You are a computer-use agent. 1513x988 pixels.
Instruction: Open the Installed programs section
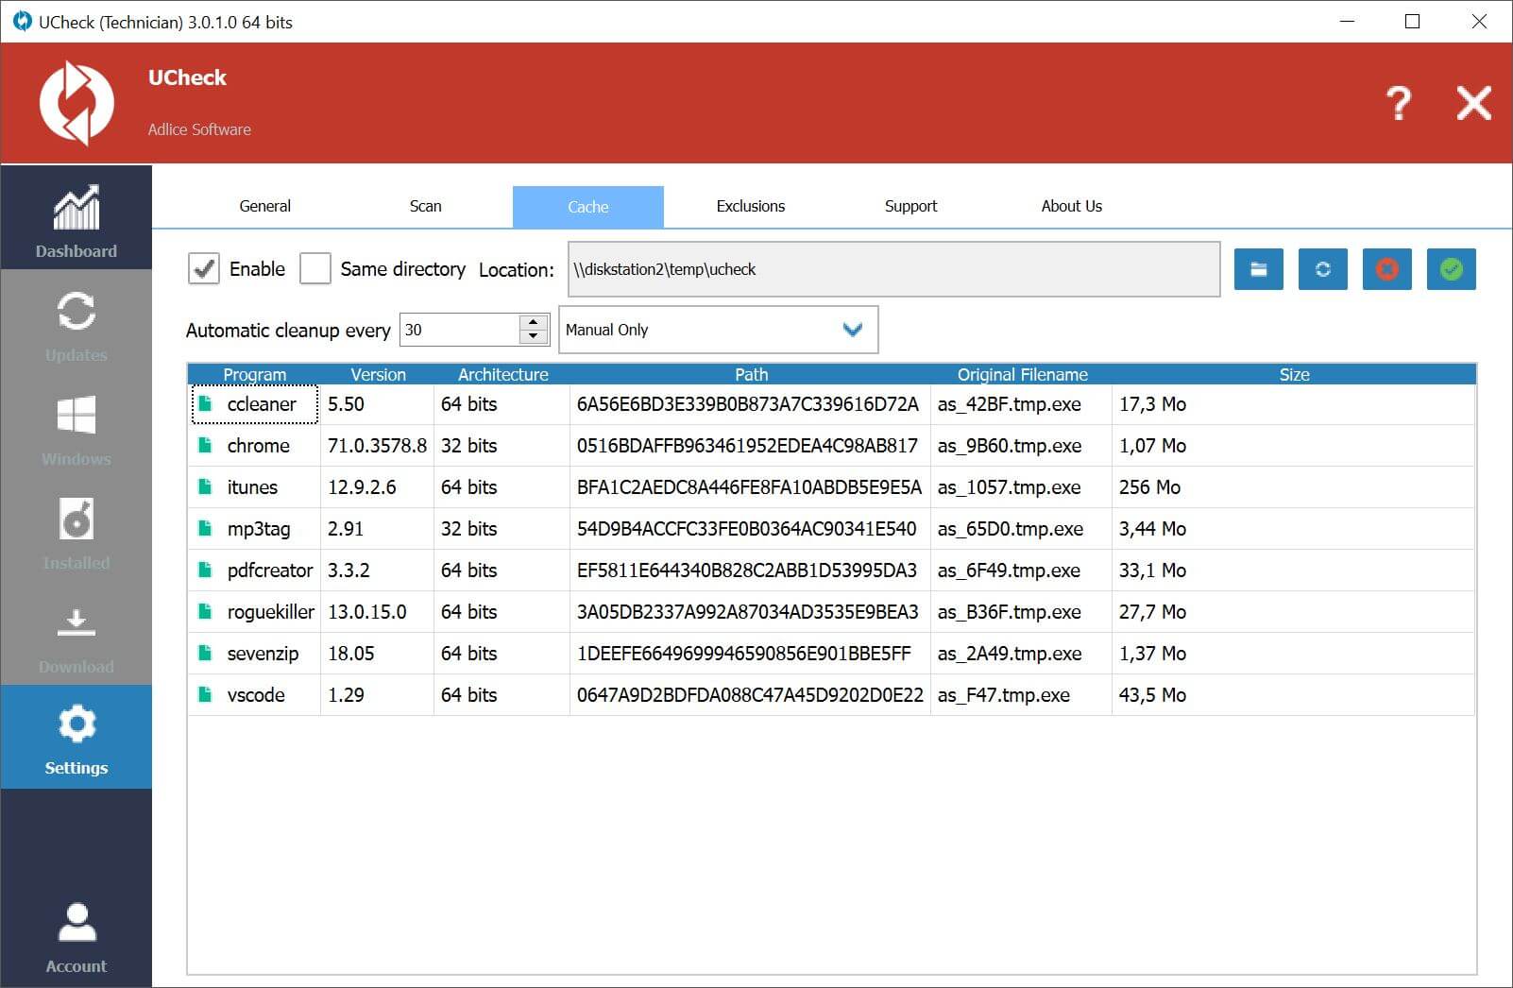click(x=76, y=531)
